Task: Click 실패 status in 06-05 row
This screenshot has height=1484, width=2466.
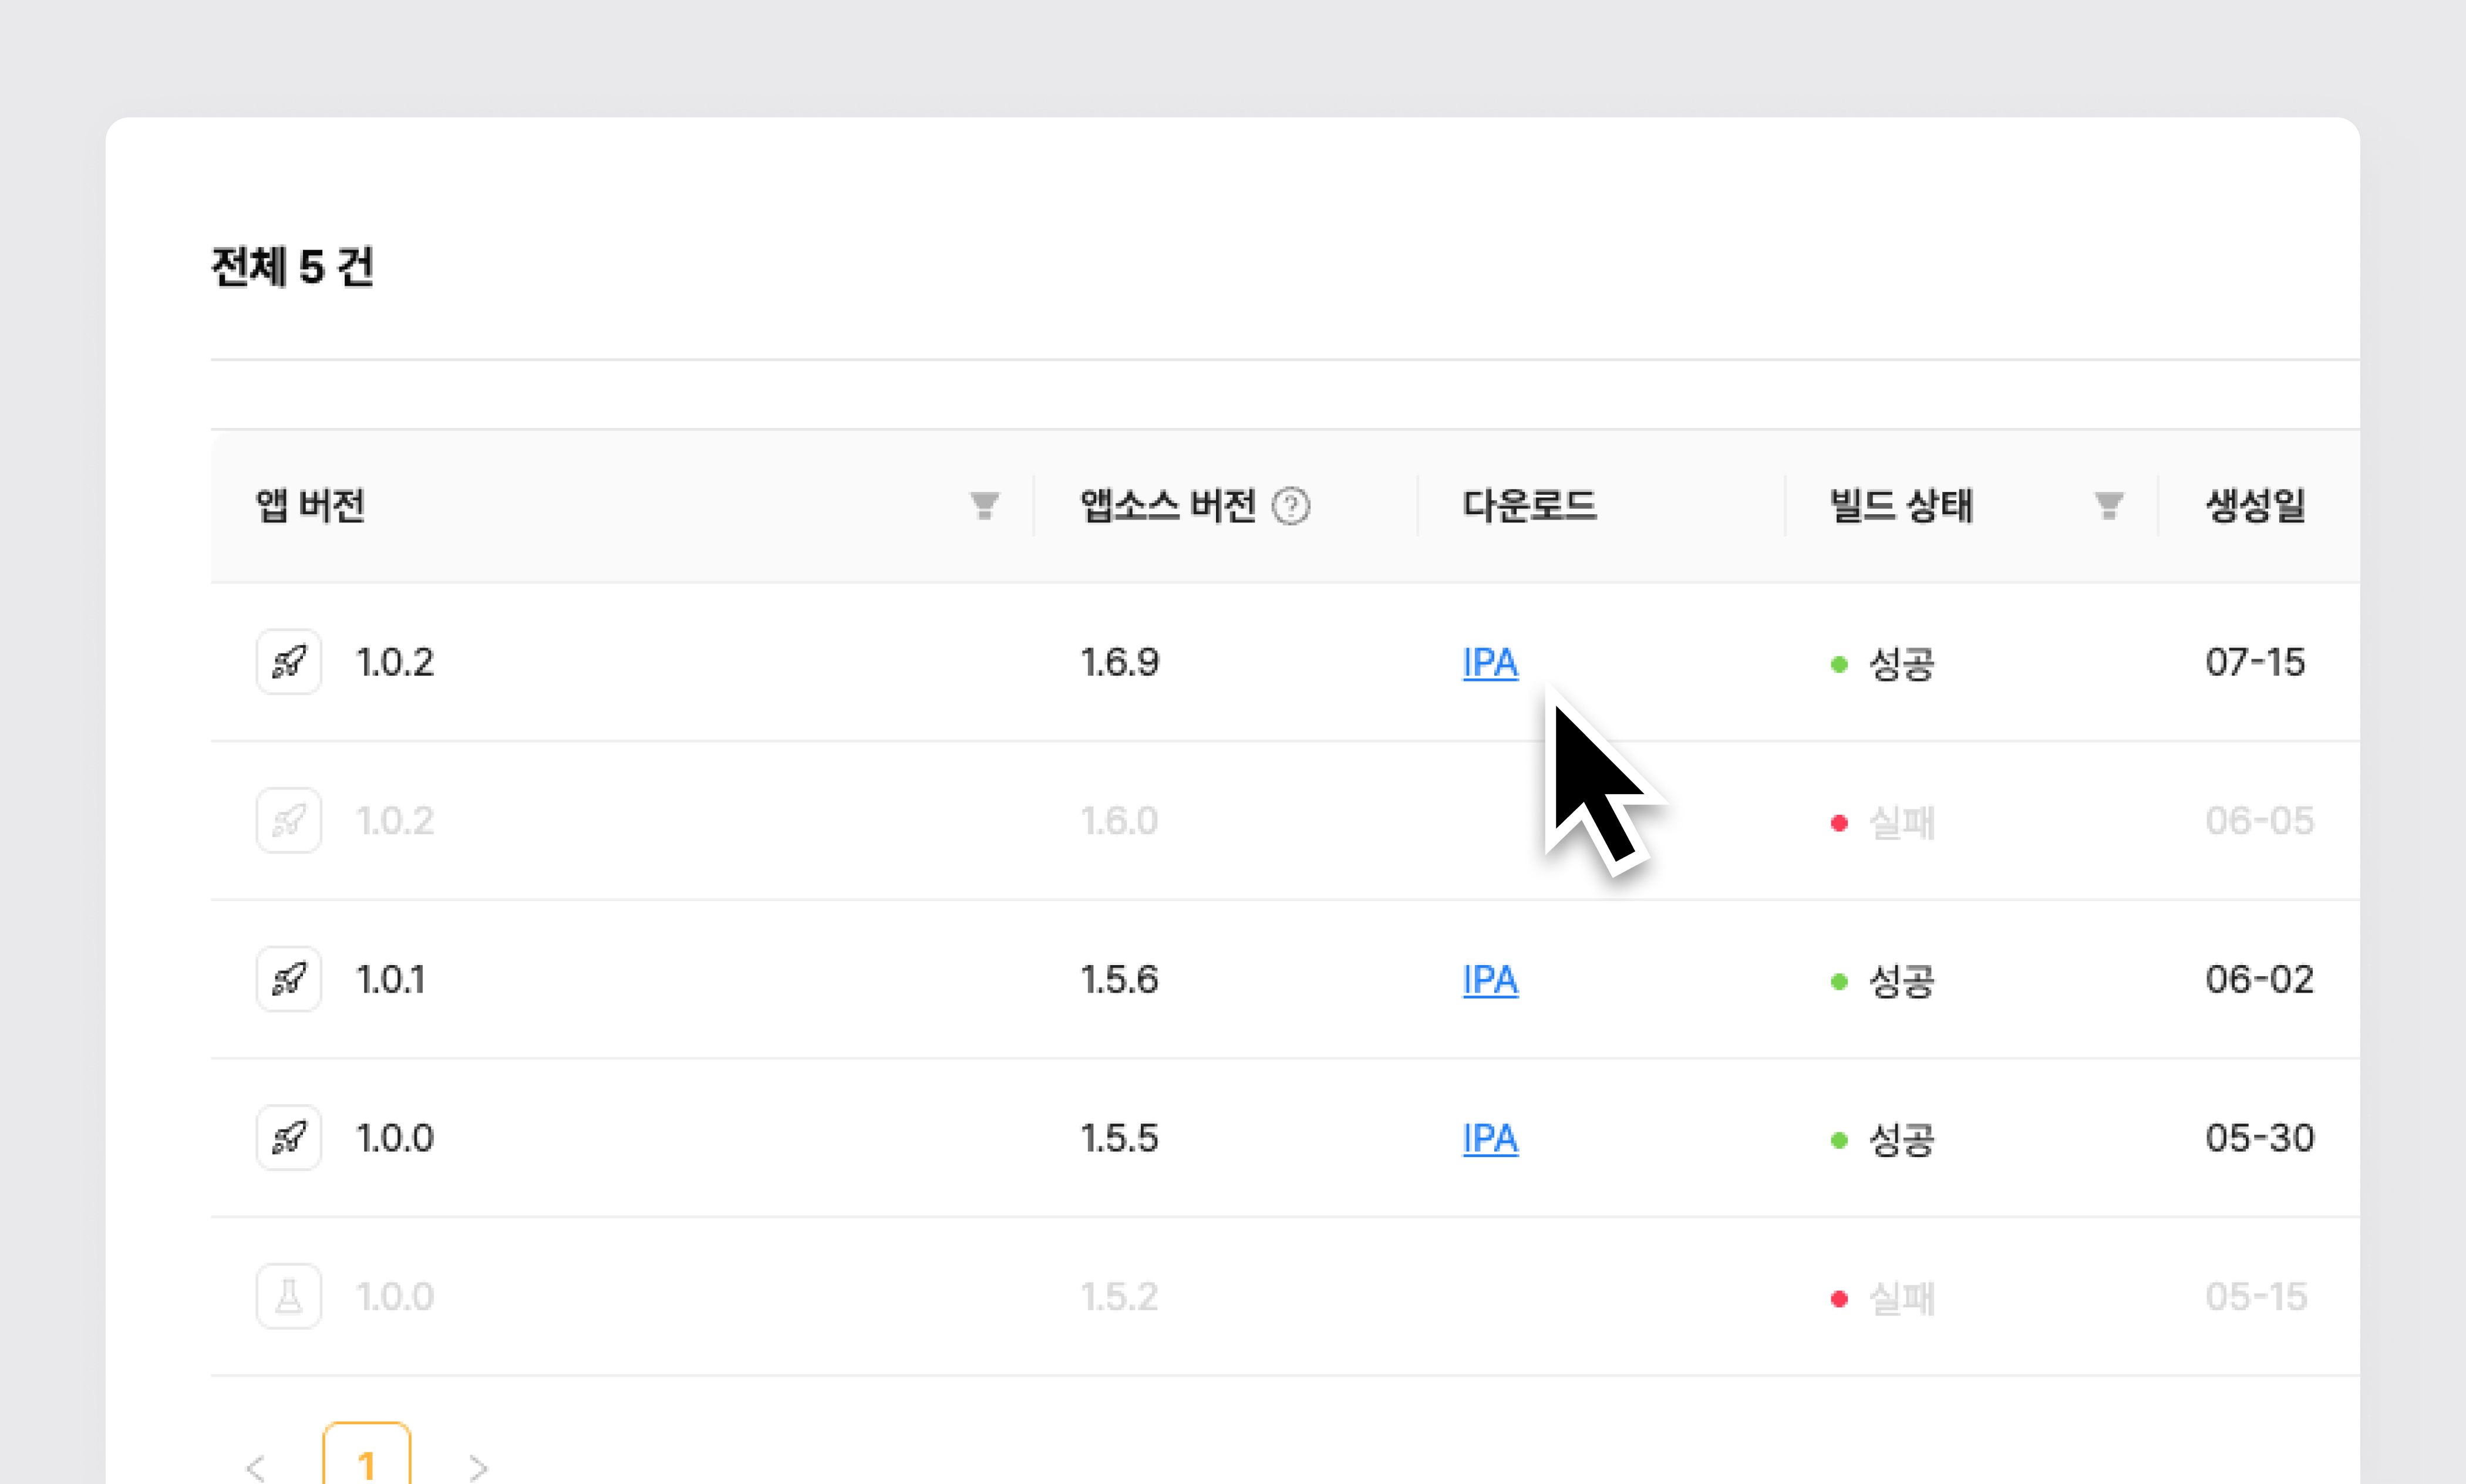Action: pos(1900,823)
